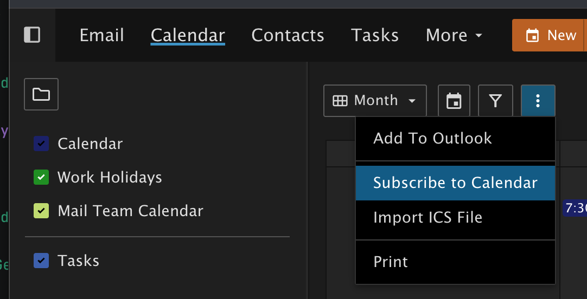Choose Import ICS File option
The width and height of the screenshot is (587, 299).
pos(428,218)
